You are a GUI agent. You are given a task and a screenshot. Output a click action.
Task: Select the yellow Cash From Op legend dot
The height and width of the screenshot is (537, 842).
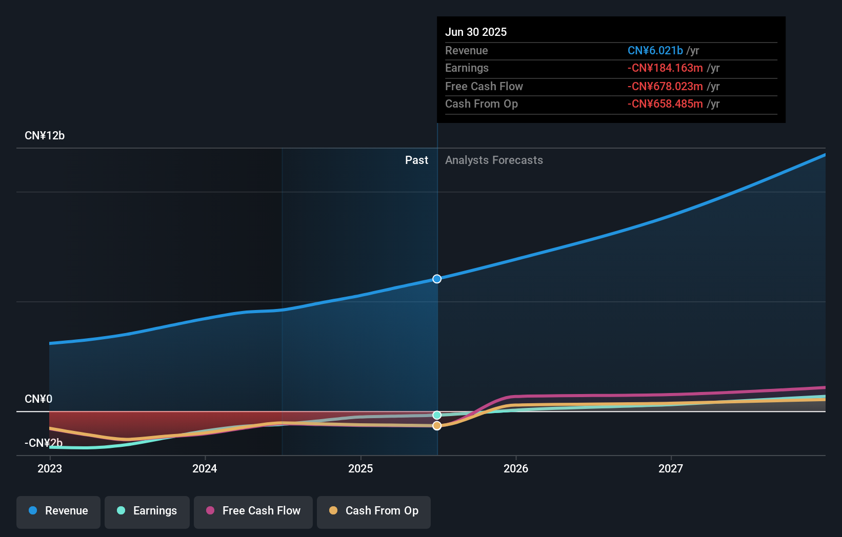pyautogui.click(x=333, y=511)
